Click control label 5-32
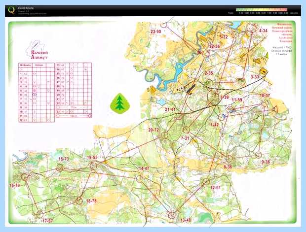Image resolution: width=306 pixels, height=232 pixels. [x=224, y=37]
